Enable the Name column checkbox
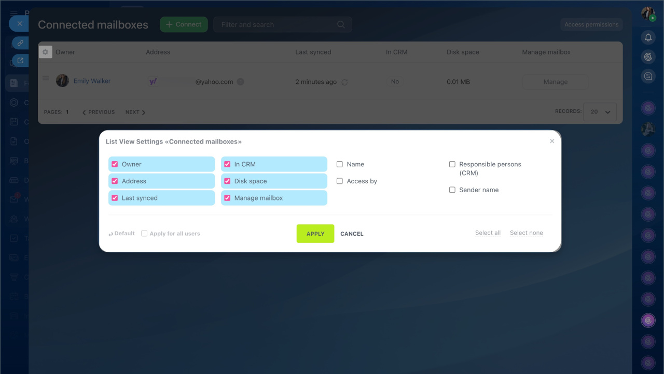This screenshot has height=374, width=664. pyautogui.click(x=340, y=164)
